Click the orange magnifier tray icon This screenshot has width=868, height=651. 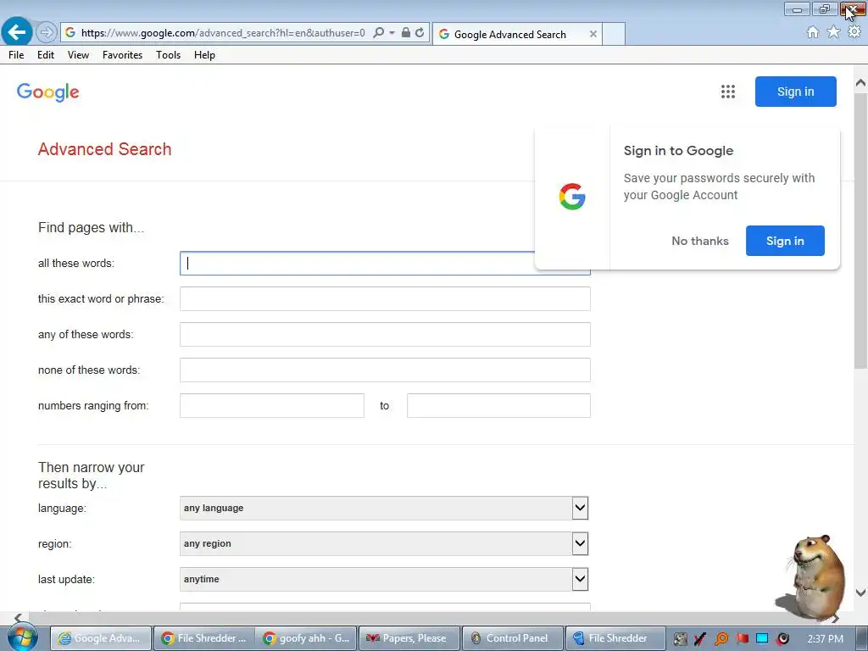point(721,639)
